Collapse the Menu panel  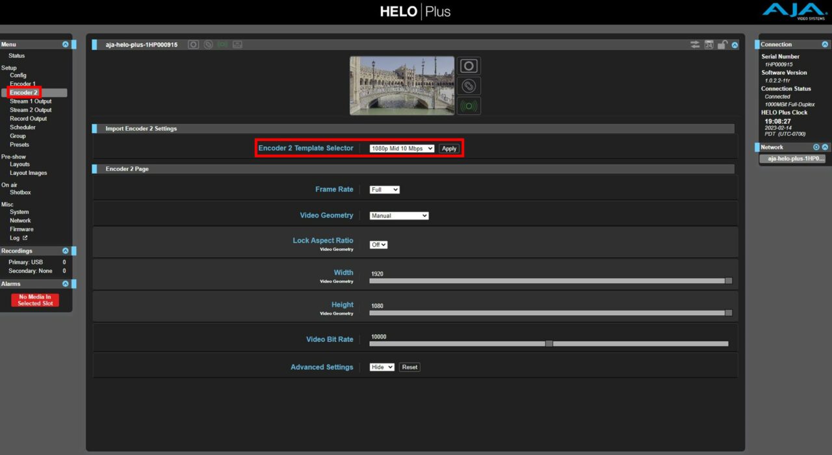65,45
